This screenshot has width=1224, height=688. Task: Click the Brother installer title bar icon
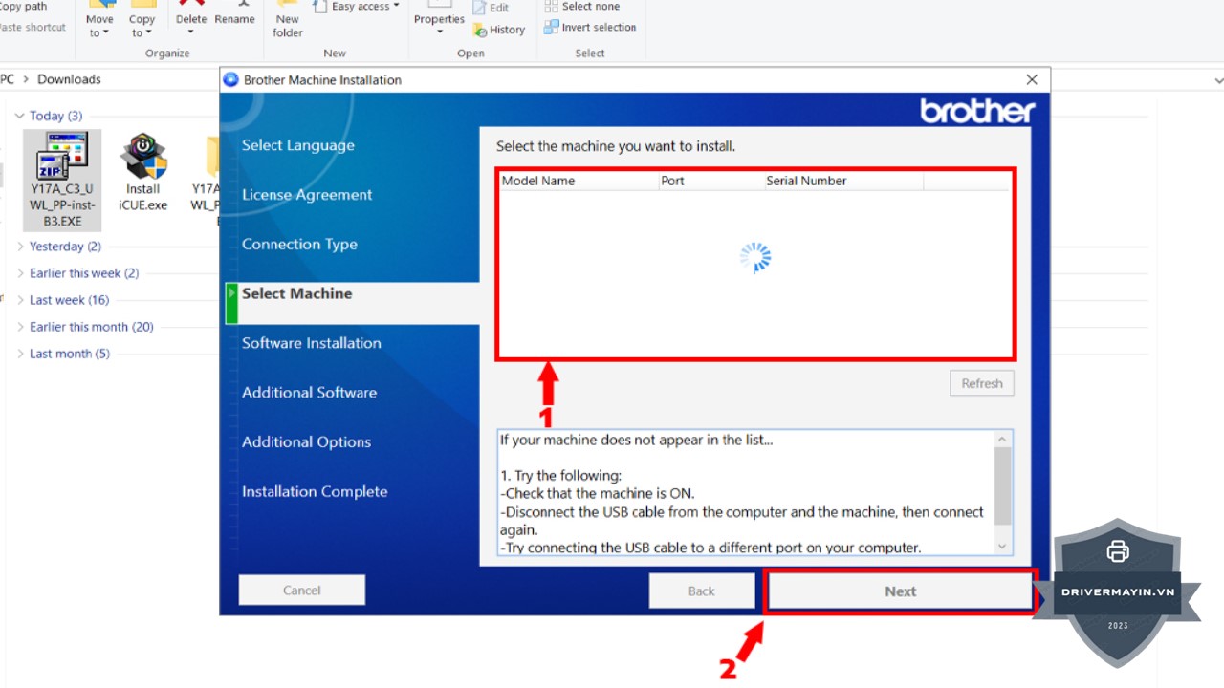[231, 80]
